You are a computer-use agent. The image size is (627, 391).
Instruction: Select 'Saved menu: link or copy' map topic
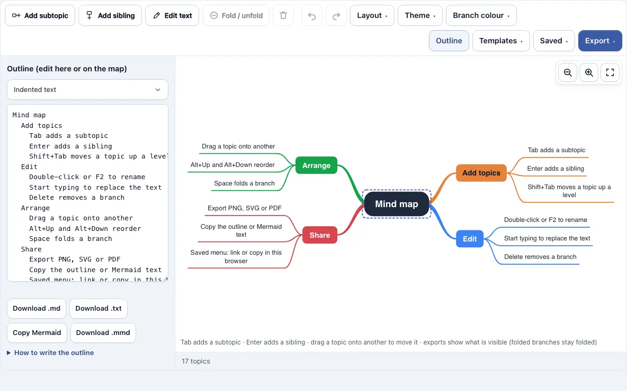point(236,257)
